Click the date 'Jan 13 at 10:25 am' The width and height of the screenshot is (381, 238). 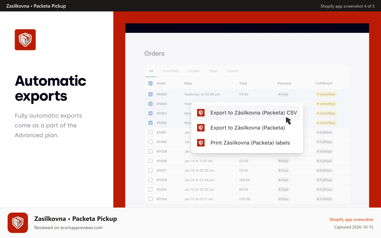[199, 189]
